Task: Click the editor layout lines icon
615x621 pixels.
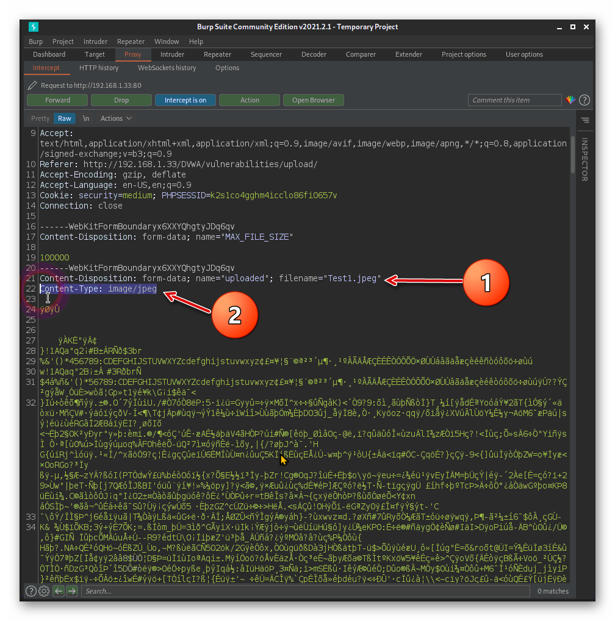Action: pos(585,120)
